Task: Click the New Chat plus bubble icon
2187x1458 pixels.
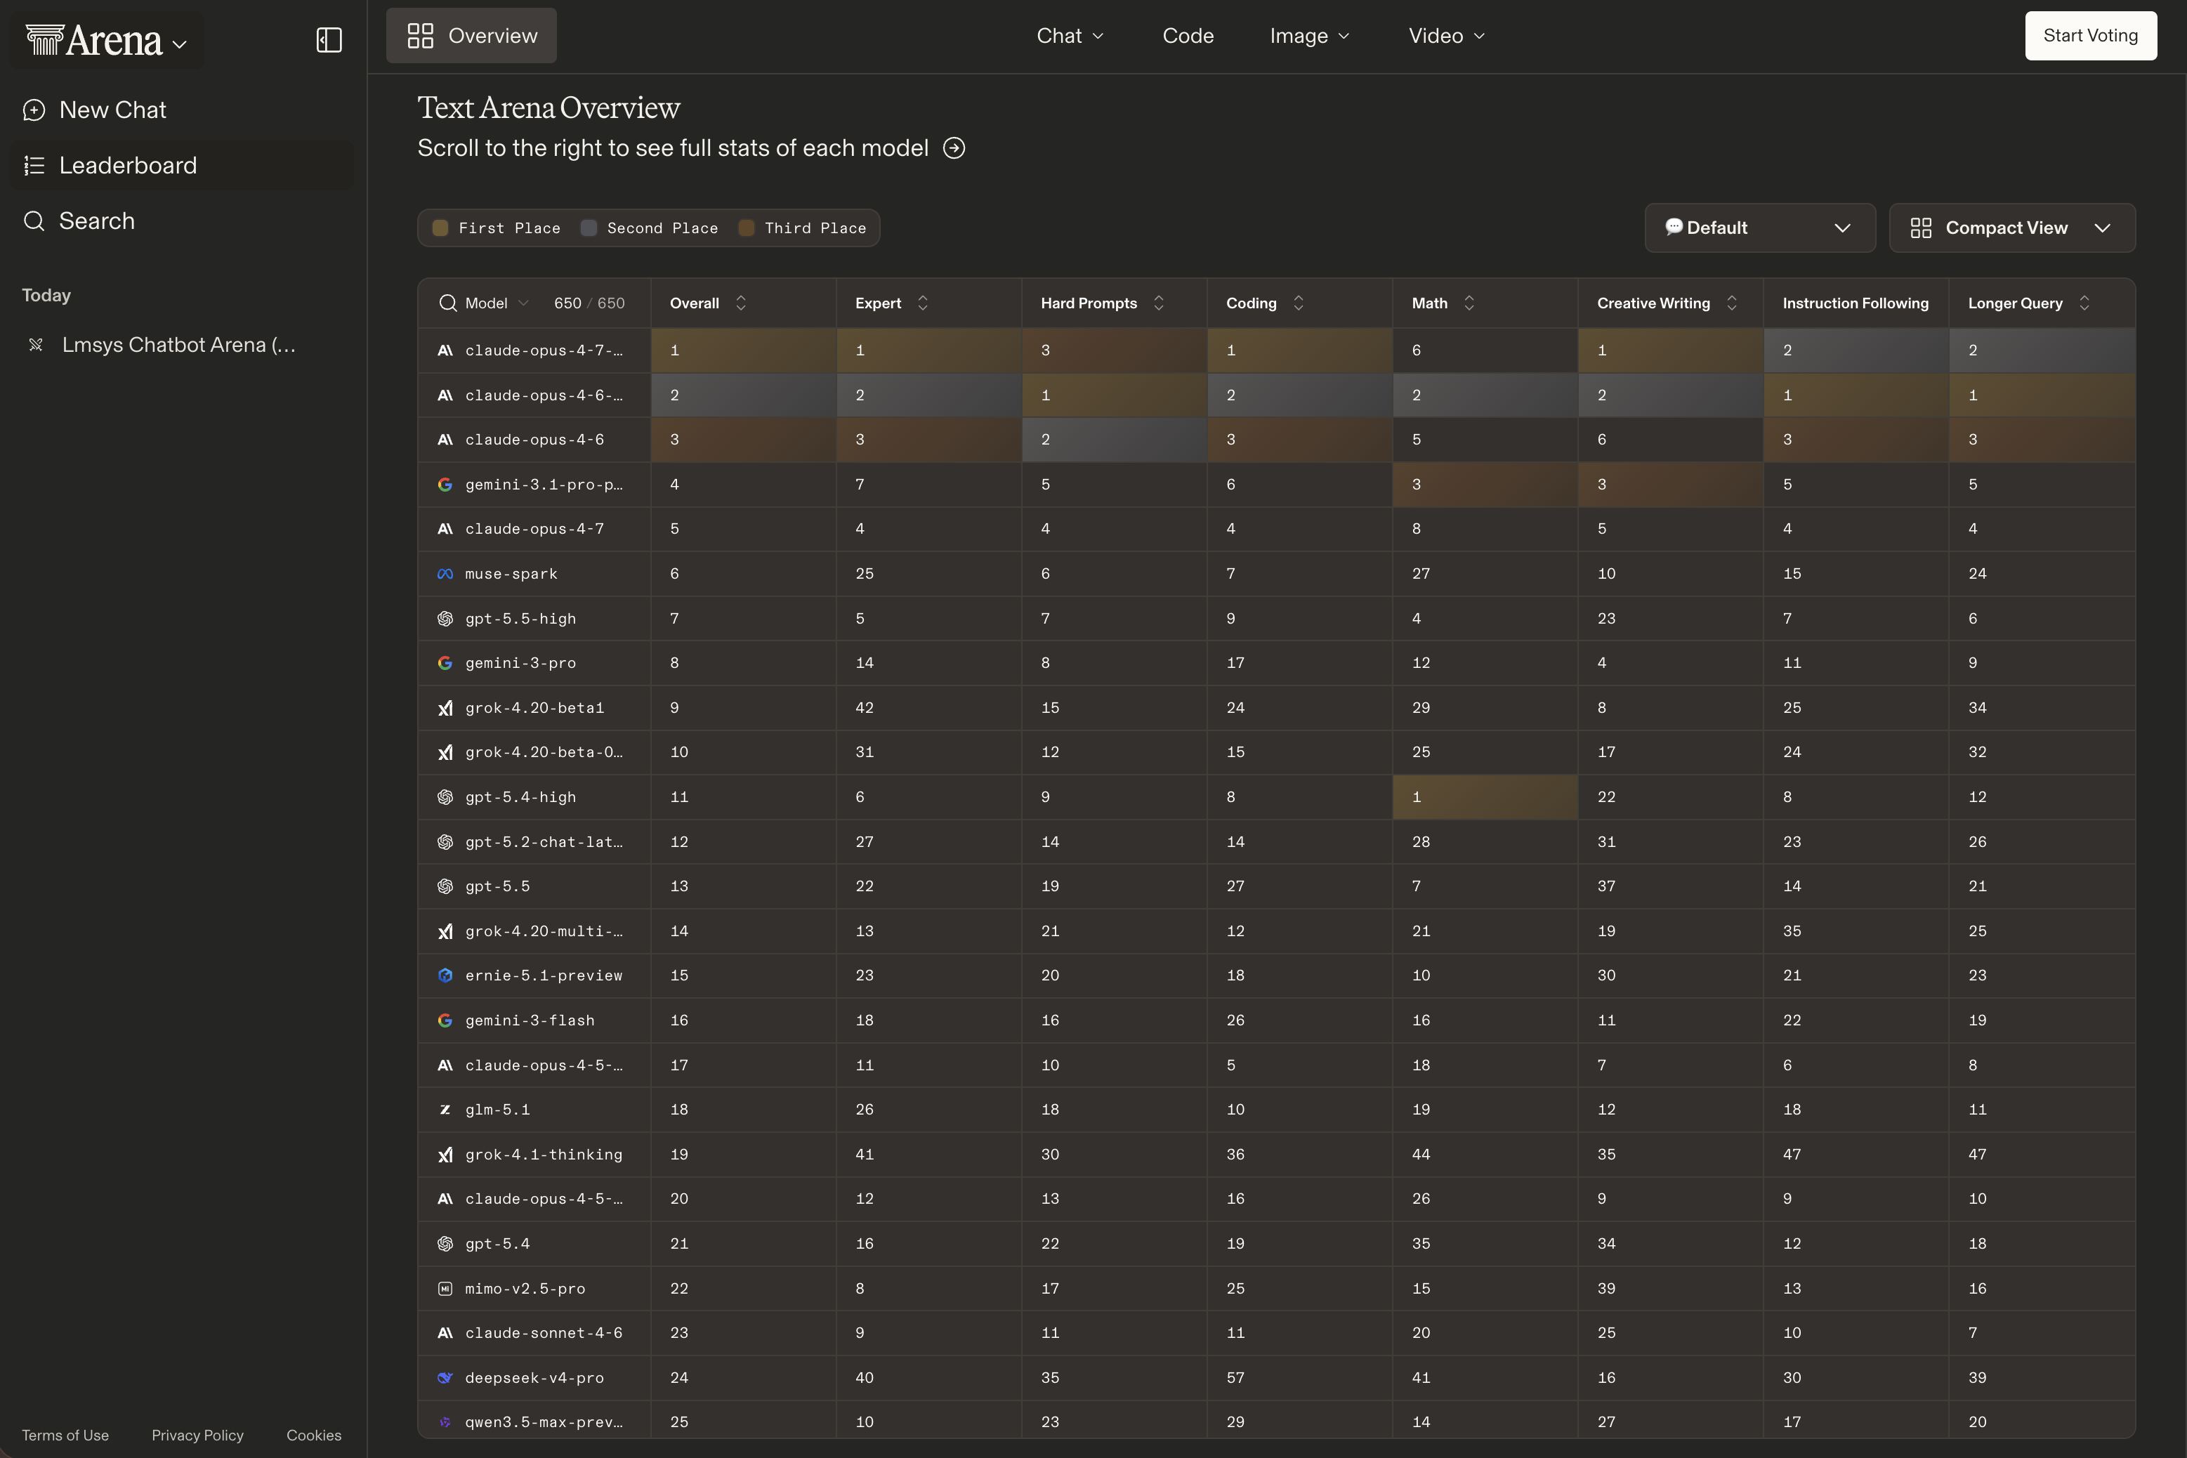Action: (x=34, y=110)
